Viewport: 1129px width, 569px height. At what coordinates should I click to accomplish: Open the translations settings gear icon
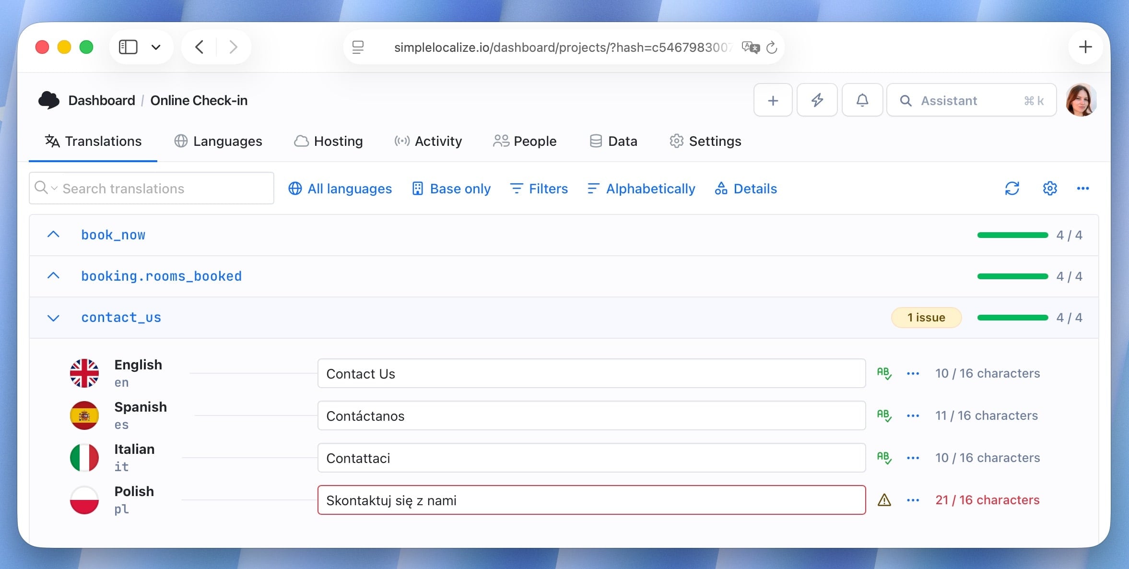click(1050, 188)
